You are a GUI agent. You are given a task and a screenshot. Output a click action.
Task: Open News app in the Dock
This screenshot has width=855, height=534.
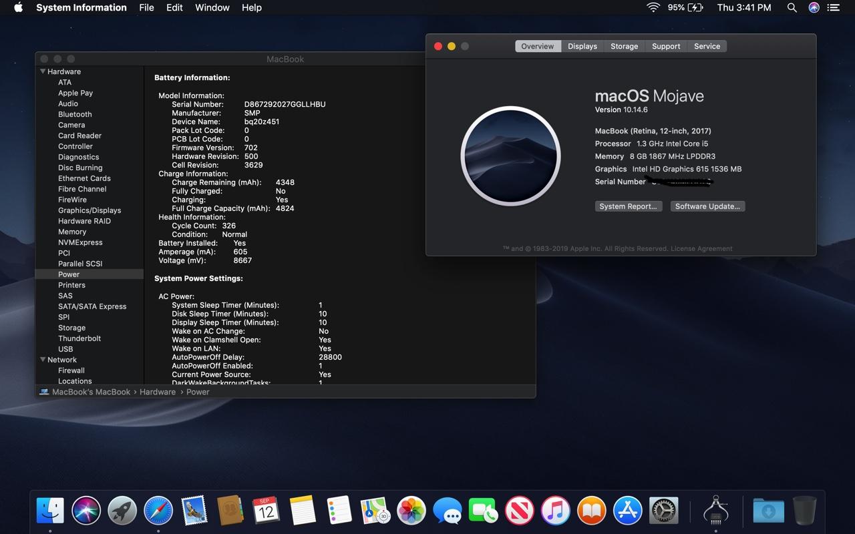point(519,511)
